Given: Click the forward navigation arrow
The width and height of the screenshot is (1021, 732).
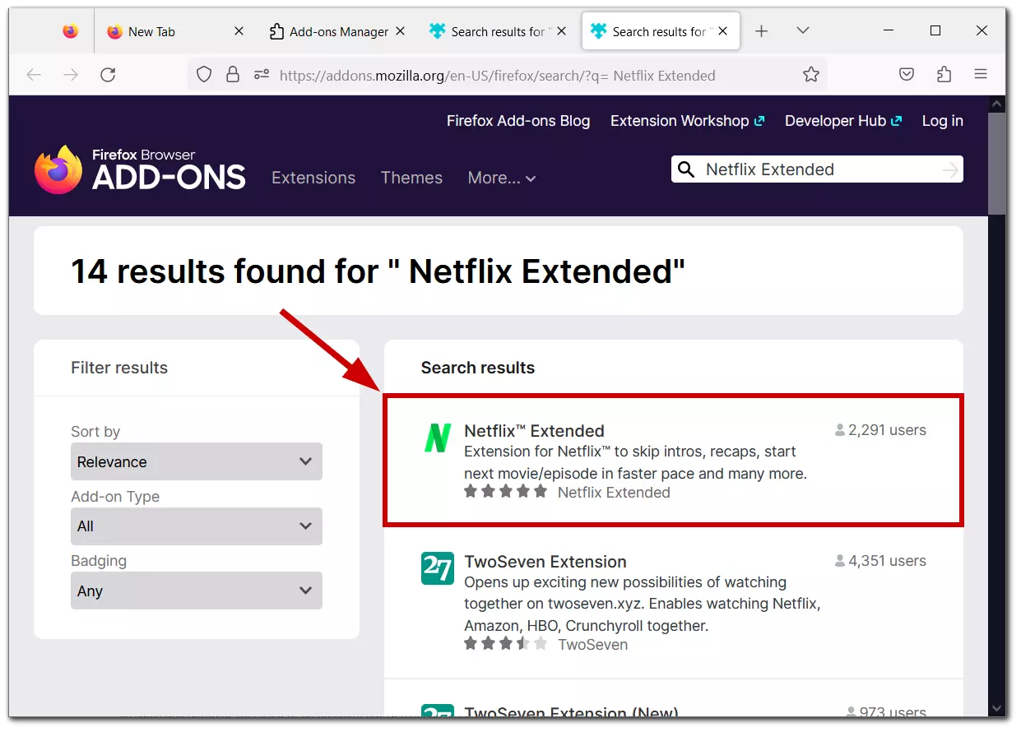Looking at the screenshot, I should point(72,75).
